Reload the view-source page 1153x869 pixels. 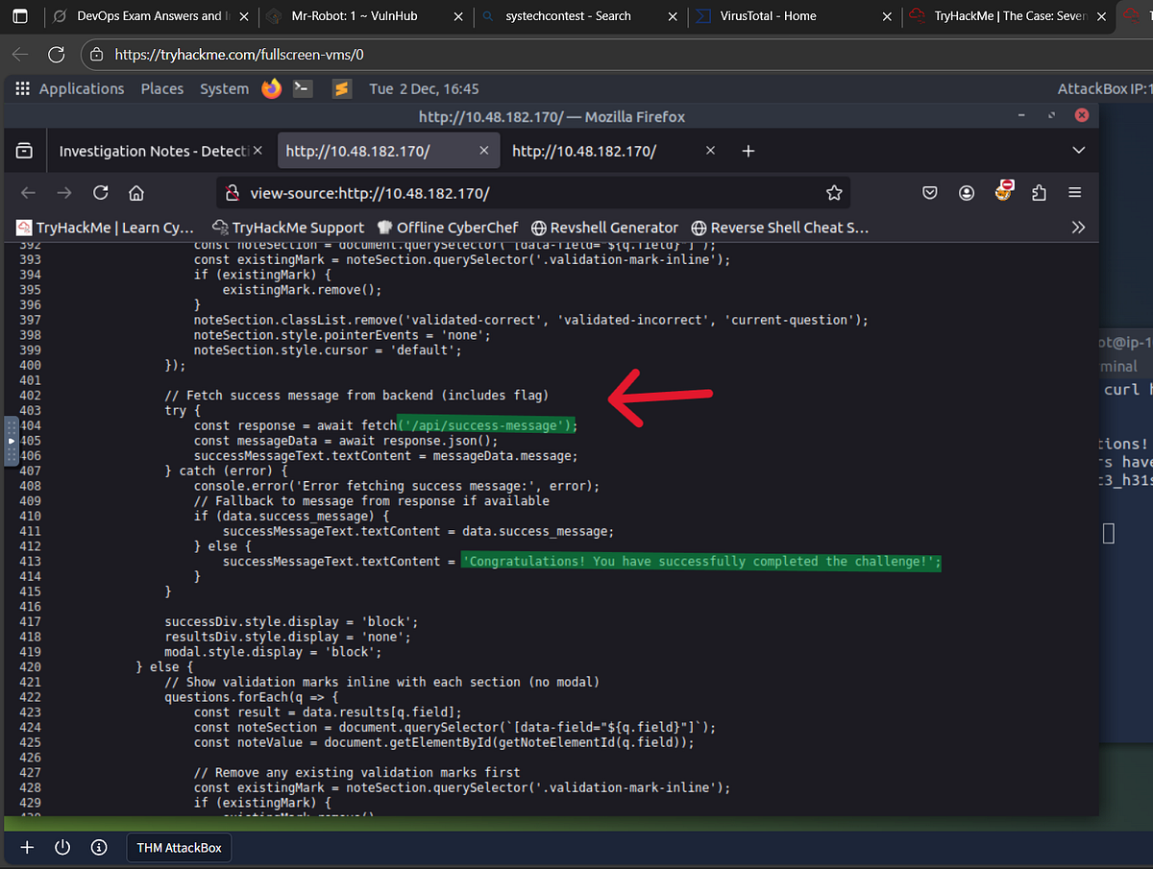coord(100,192)
